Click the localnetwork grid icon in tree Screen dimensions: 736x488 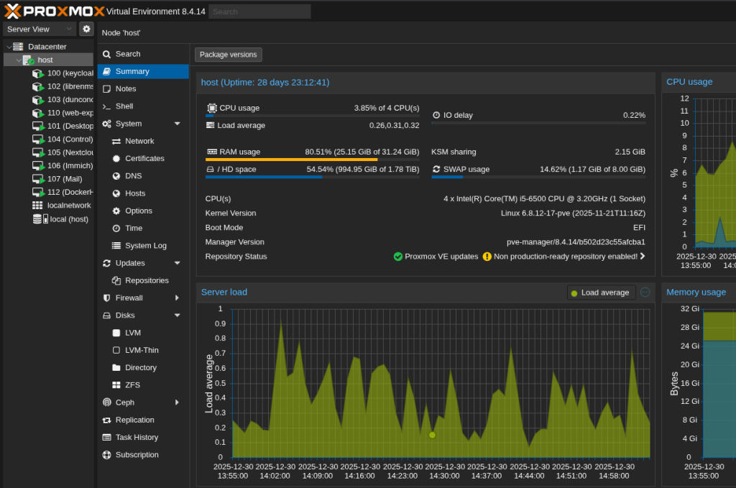point(37,206)
